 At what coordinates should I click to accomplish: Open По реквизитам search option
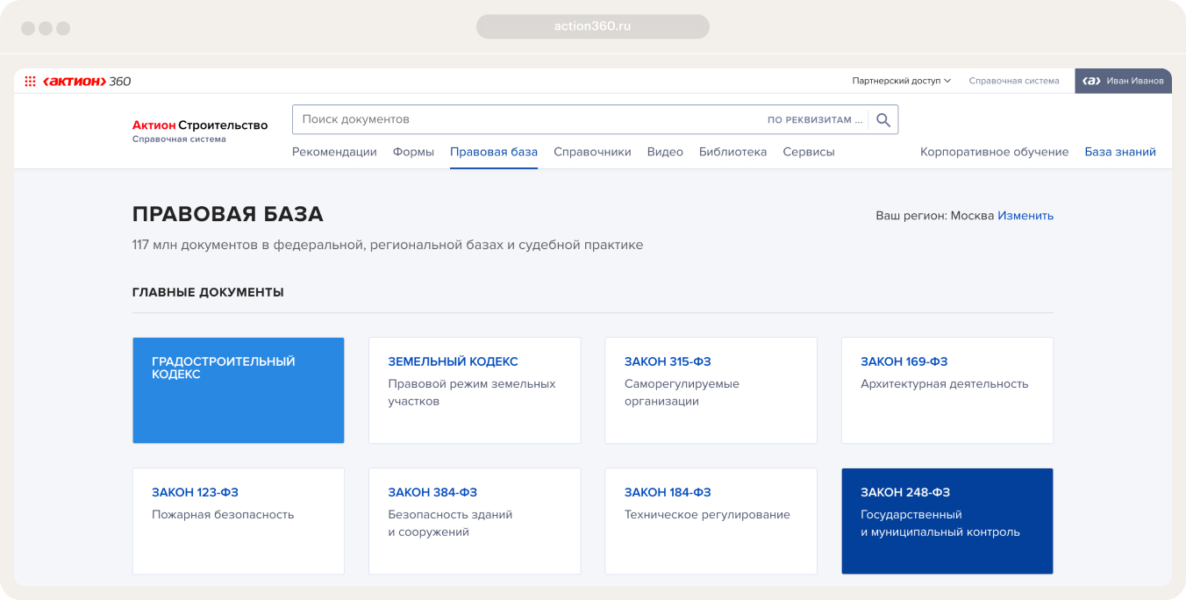point(815,120)
